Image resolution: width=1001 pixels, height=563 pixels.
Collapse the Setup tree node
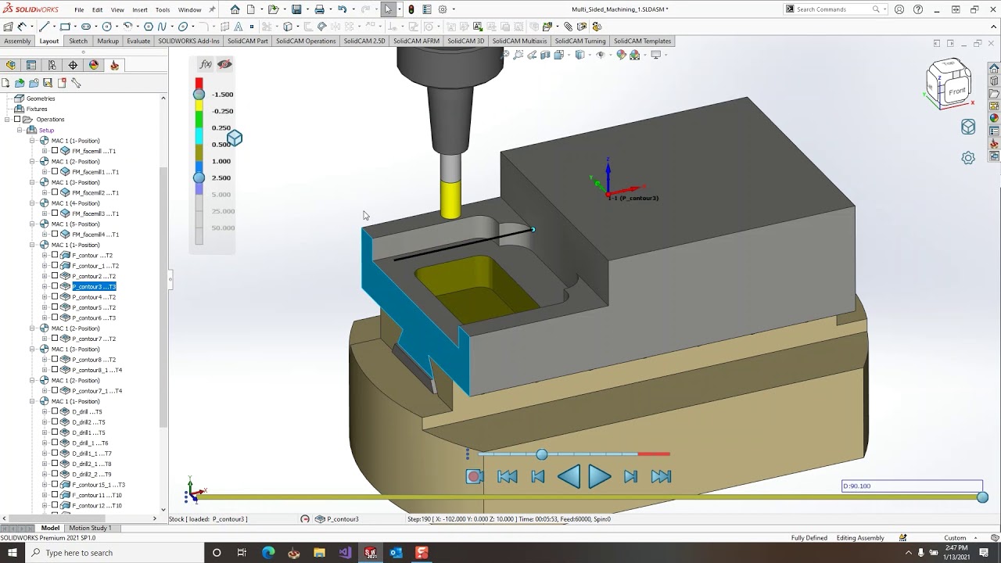(x=20, y=130)
